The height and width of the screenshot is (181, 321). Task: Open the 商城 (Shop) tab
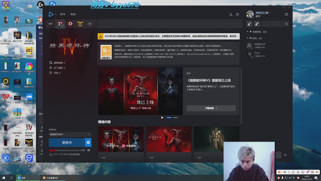73,14
